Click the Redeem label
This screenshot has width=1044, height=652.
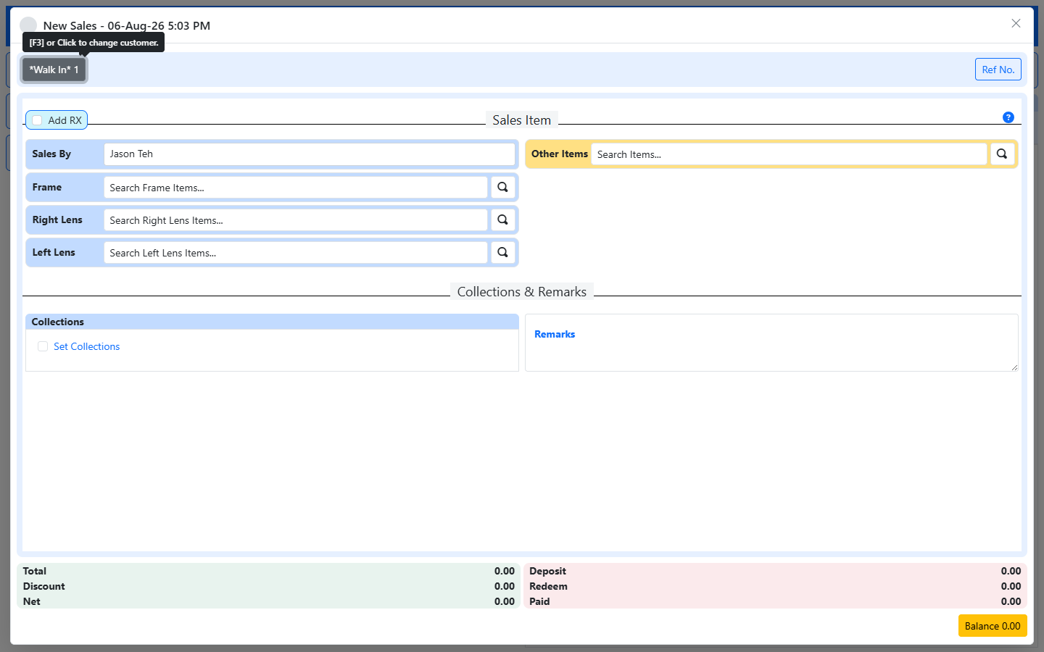548,586
